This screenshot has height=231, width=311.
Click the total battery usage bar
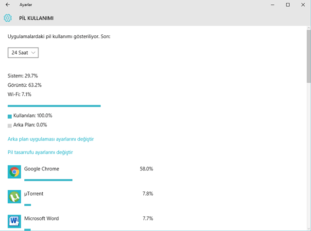[x=54, y=106]
